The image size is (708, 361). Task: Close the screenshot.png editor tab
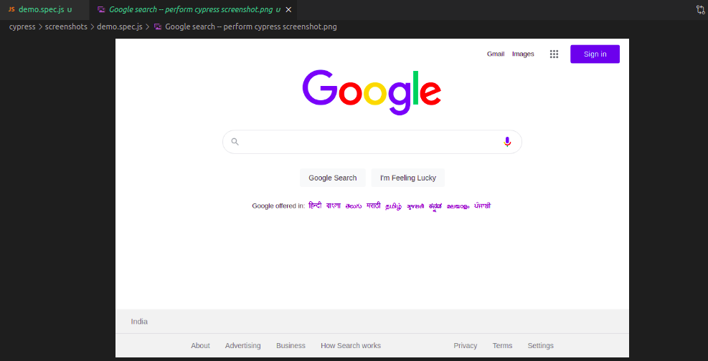[288, 9]
